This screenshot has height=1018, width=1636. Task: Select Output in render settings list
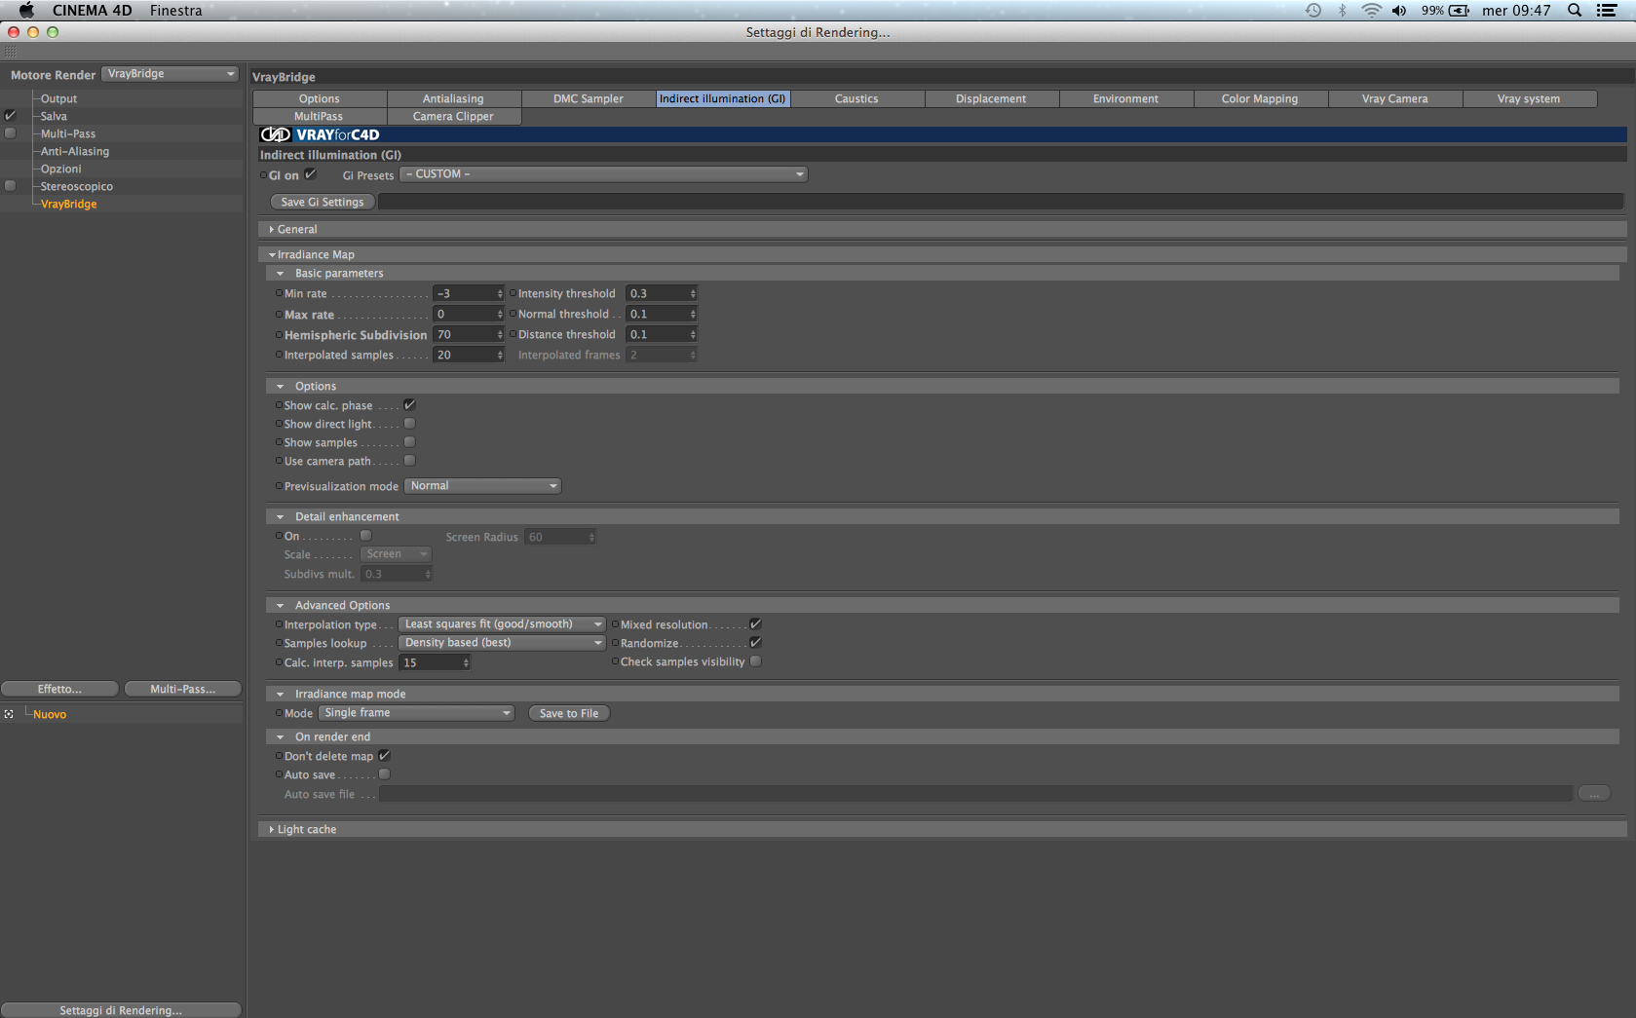[x=58, y=98]
